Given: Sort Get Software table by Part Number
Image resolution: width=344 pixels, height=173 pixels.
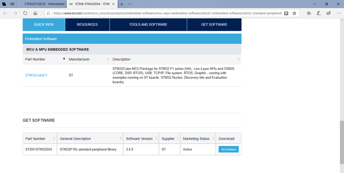Looking at the screenshot, I should [x=40, y=138].
